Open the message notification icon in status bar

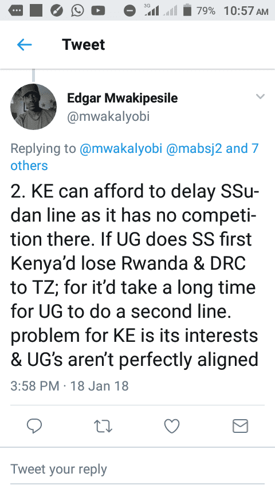(x=15, y=11)
